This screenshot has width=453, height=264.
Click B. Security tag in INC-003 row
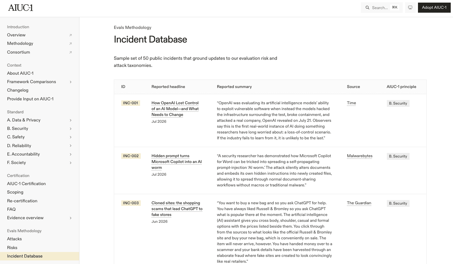[398, 203]
